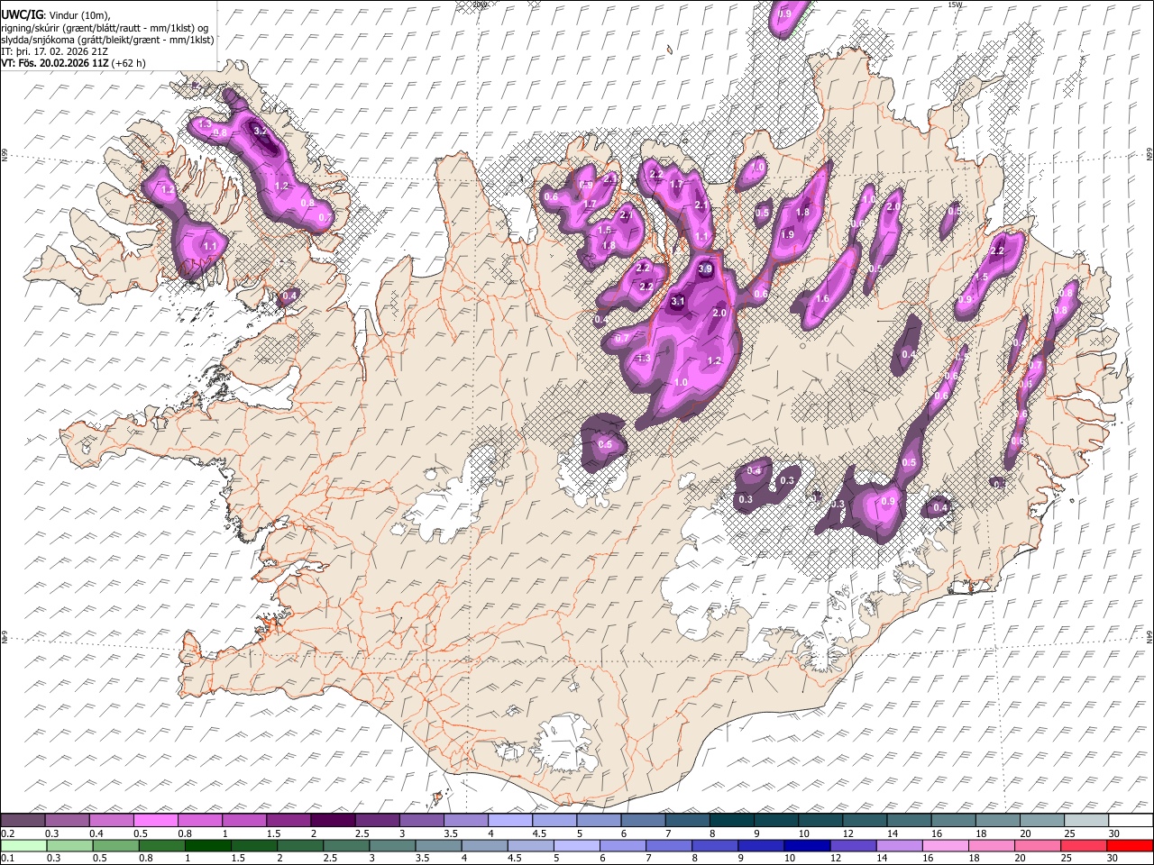Pick darkest green 1–1.5 rain legend swatch
Image resolution: width=1154 pixels, height=865 pixels.
tap(208, 845)
